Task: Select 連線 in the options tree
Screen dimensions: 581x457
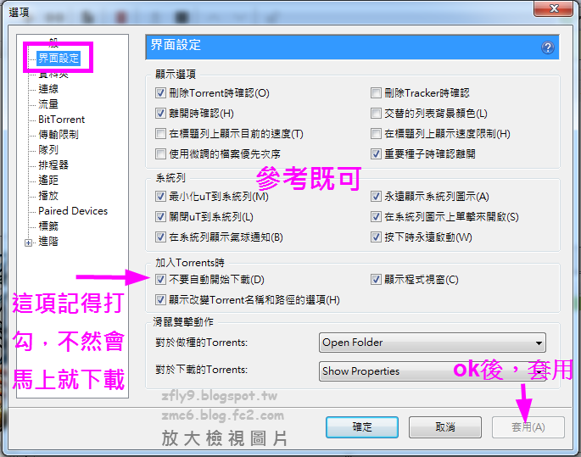Action: click(x=48, y=89)
